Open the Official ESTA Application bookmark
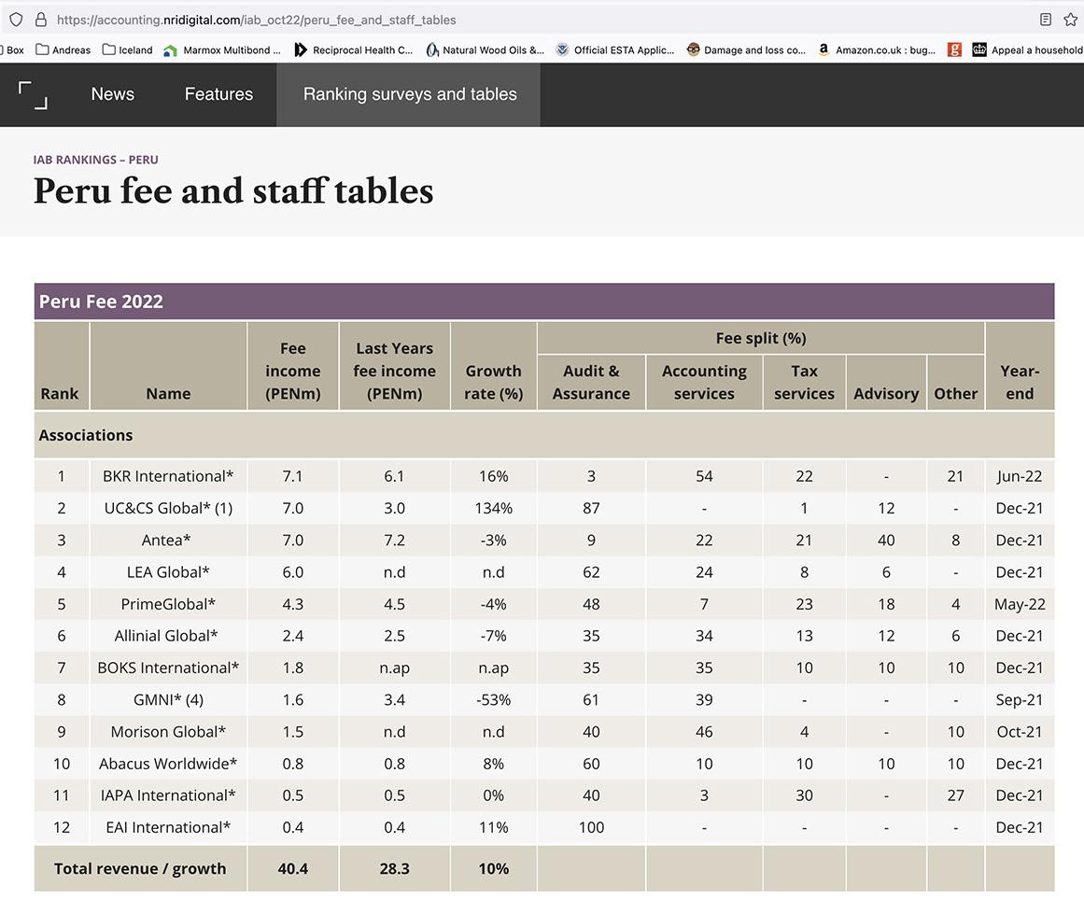Viewport: 1084px width, 914px height. [x=614, y=50]
